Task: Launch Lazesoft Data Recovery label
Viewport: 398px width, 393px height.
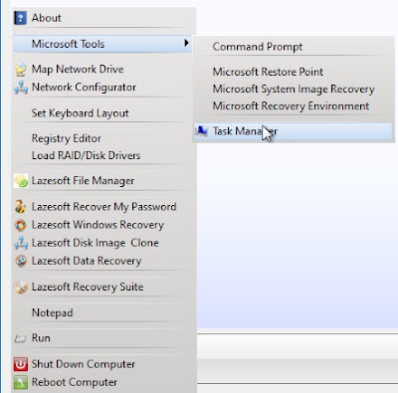Action: coord(87,261)
